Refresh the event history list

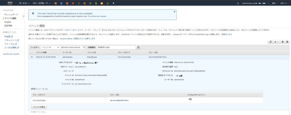pyautogui.click(x=270, y=42)
